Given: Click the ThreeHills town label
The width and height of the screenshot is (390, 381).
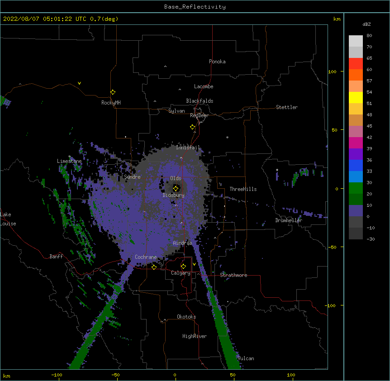Looking at the screenshot, I should coord(243,189).
